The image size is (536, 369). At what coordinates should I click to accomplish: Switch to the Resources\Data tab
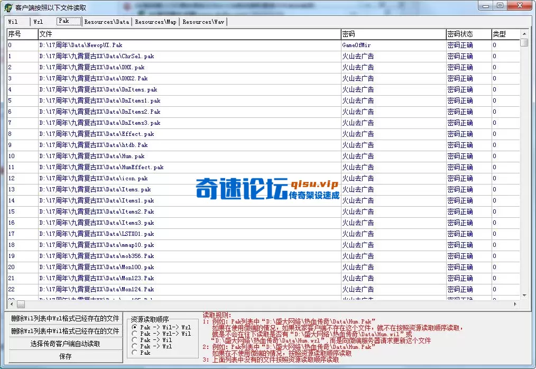(107, 22)
